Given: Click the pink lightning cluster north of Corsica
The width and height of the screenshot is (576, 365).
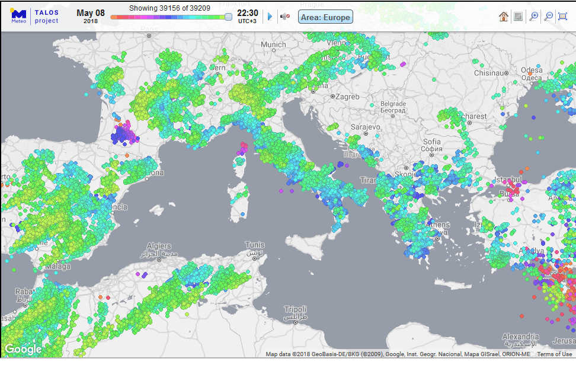Looking at the screenshot, I should 242,148.
